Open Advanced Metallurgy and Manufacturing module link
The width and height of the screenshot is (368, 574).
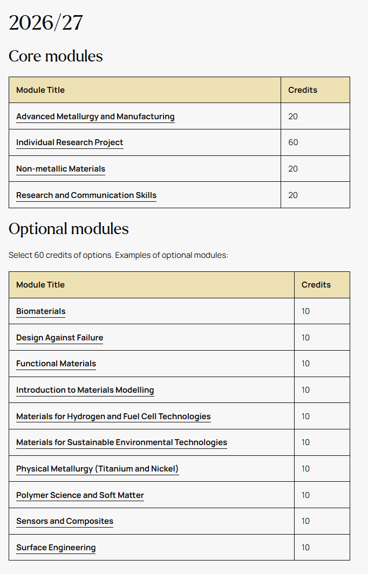95,117
